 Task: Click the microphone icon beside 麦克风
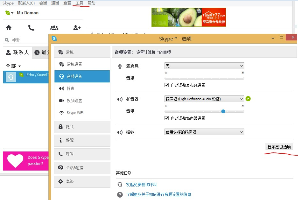point(120,66)
